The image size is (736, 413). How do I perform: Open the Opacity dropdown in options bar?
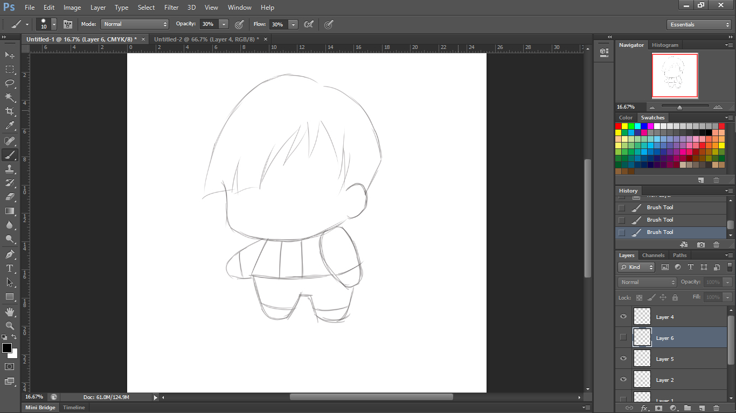[x=223, y=24]
